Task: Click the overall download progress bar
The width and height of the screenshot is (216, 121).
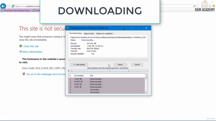Action: [108, 60]
